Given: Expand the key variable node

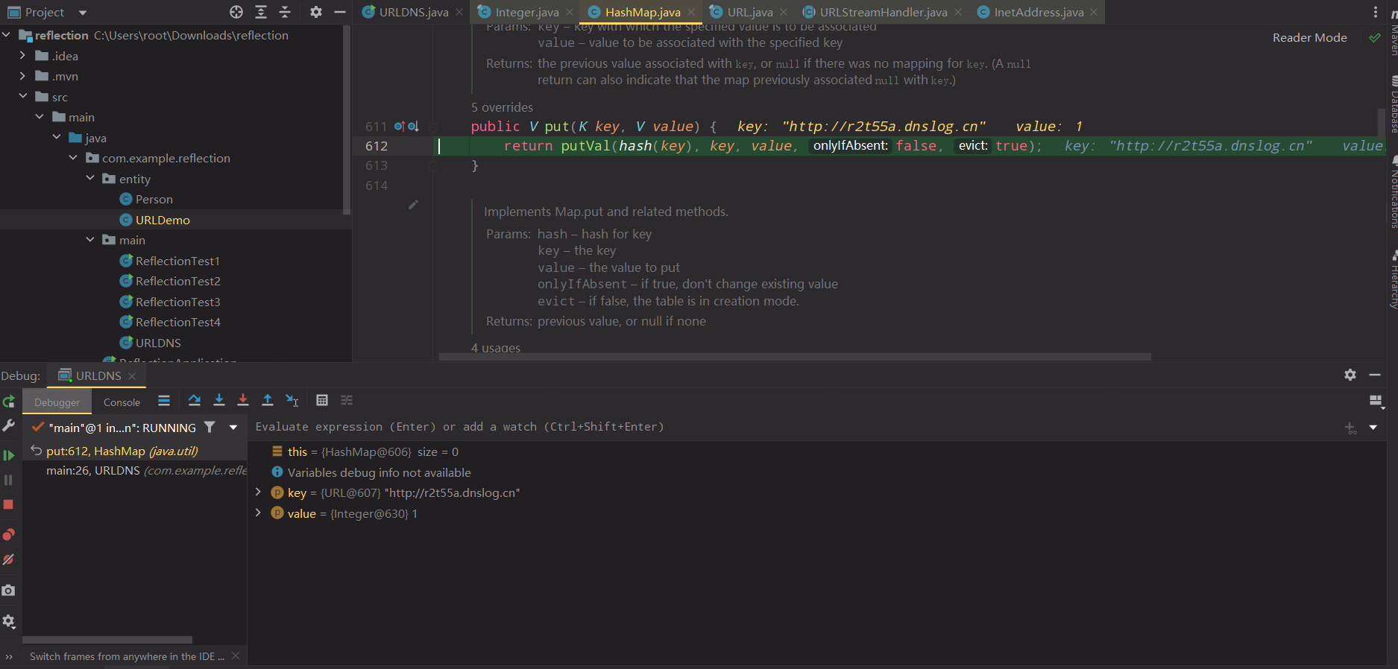Looking at the screenshot, I should (259, 492).
